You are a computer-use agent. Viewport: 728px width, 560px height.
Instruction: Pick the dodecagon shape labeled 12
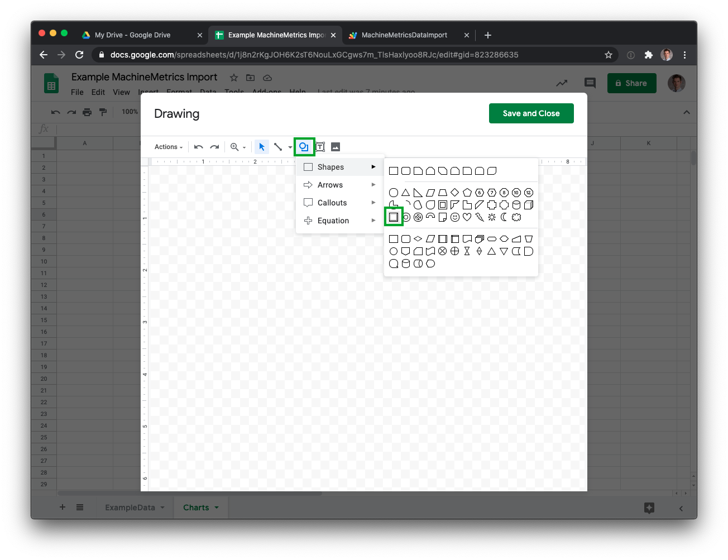point(529,193)
